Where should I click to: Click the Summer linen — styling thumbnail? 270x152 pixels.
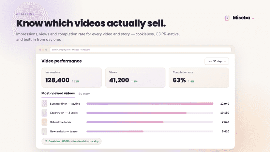point(44,104)
